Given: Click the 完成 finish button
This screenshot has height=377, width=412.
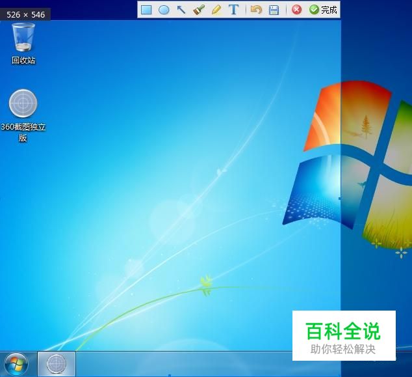Looking at the screenshot, I should point(323,10).
